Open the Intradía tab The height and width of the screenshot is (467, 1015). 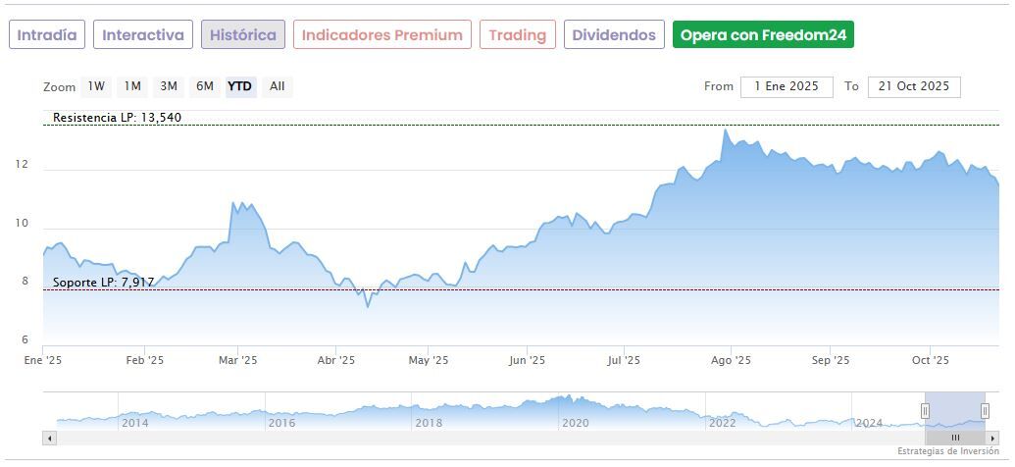click(47, 35)
